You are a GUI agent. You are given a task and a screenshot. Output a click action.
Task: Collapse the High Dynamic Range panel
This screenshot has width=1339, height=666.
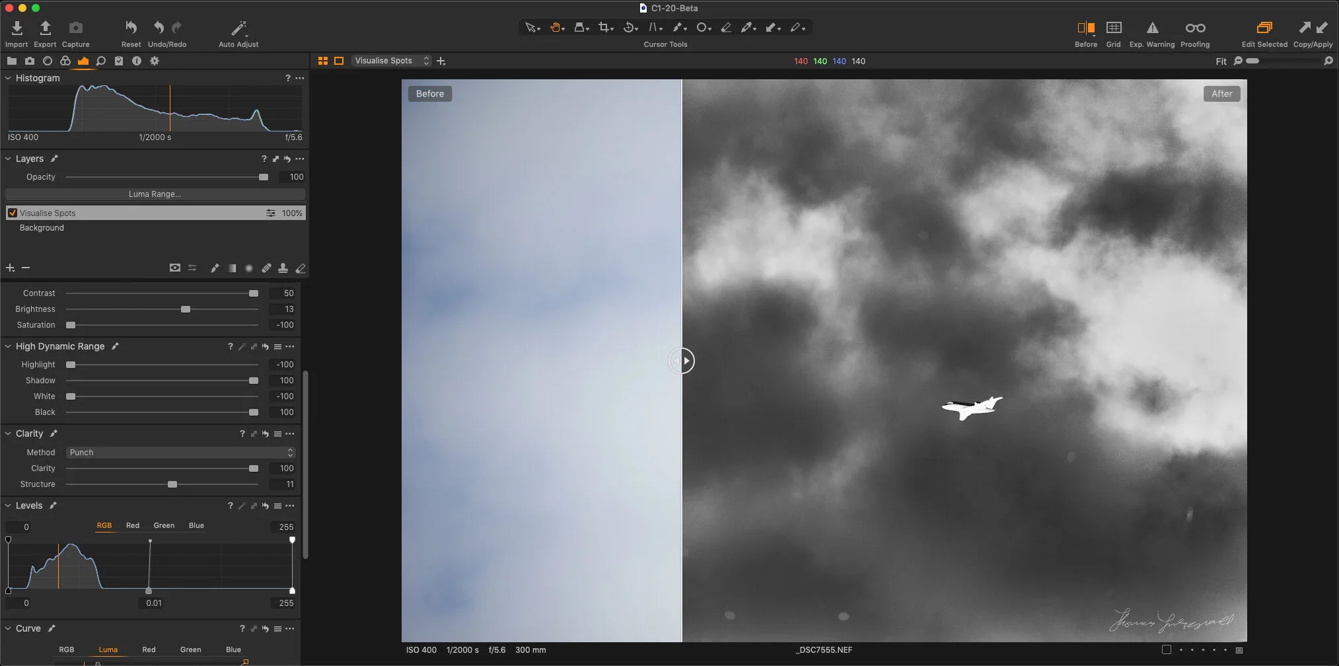(8, 346)
